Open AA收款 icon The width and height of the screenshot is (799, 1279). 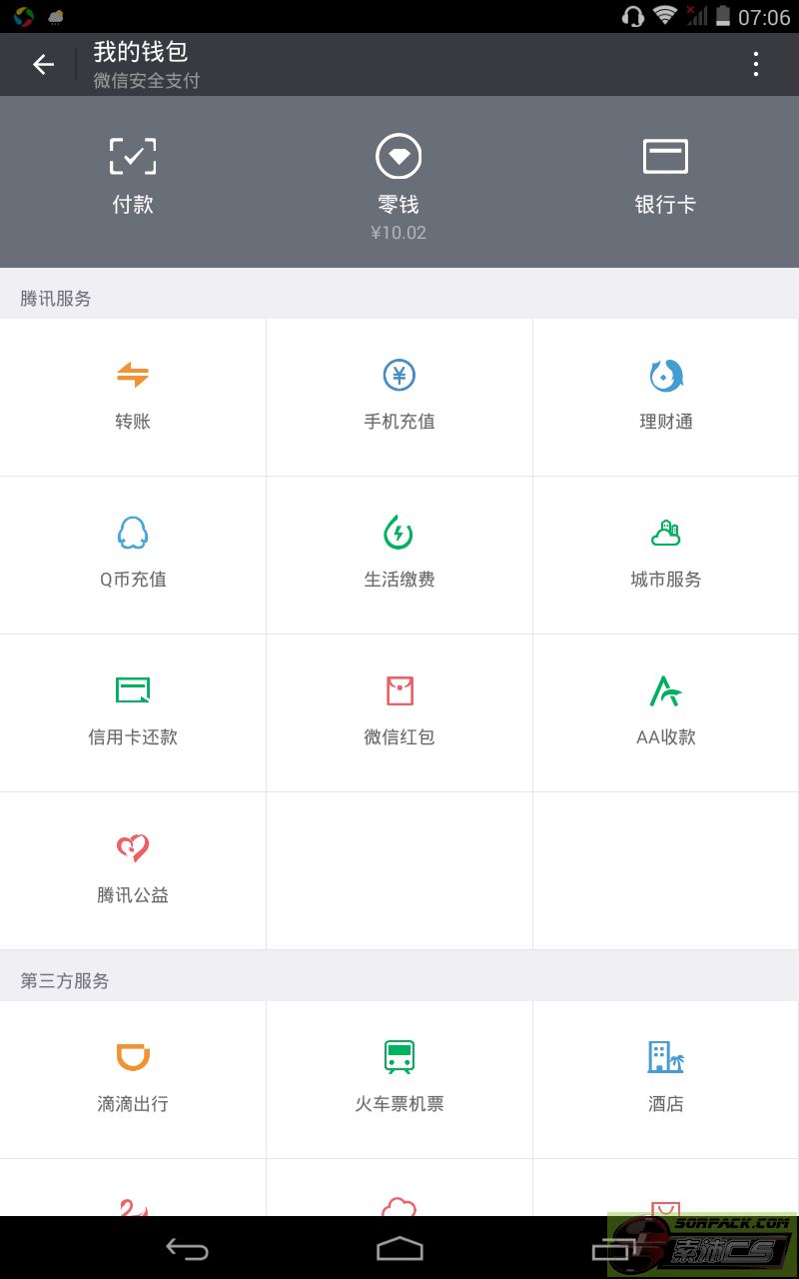pyautogui.click(x=665, y=690)
